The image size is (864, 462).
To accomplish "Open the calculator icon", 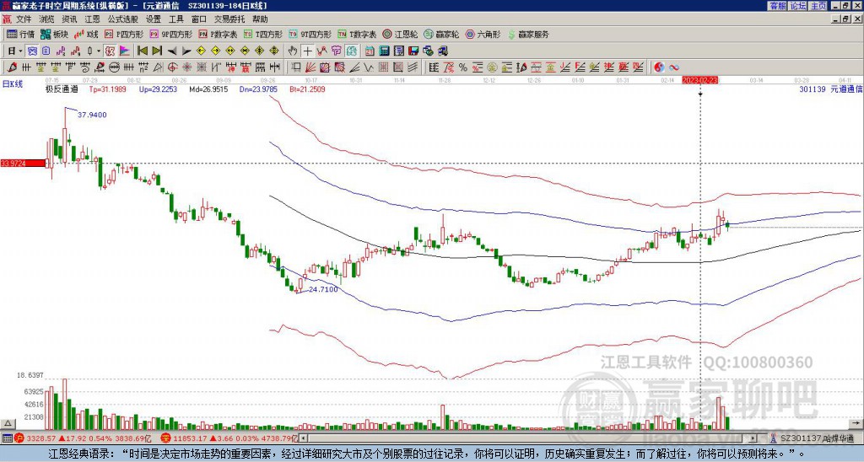I will 385,51.
